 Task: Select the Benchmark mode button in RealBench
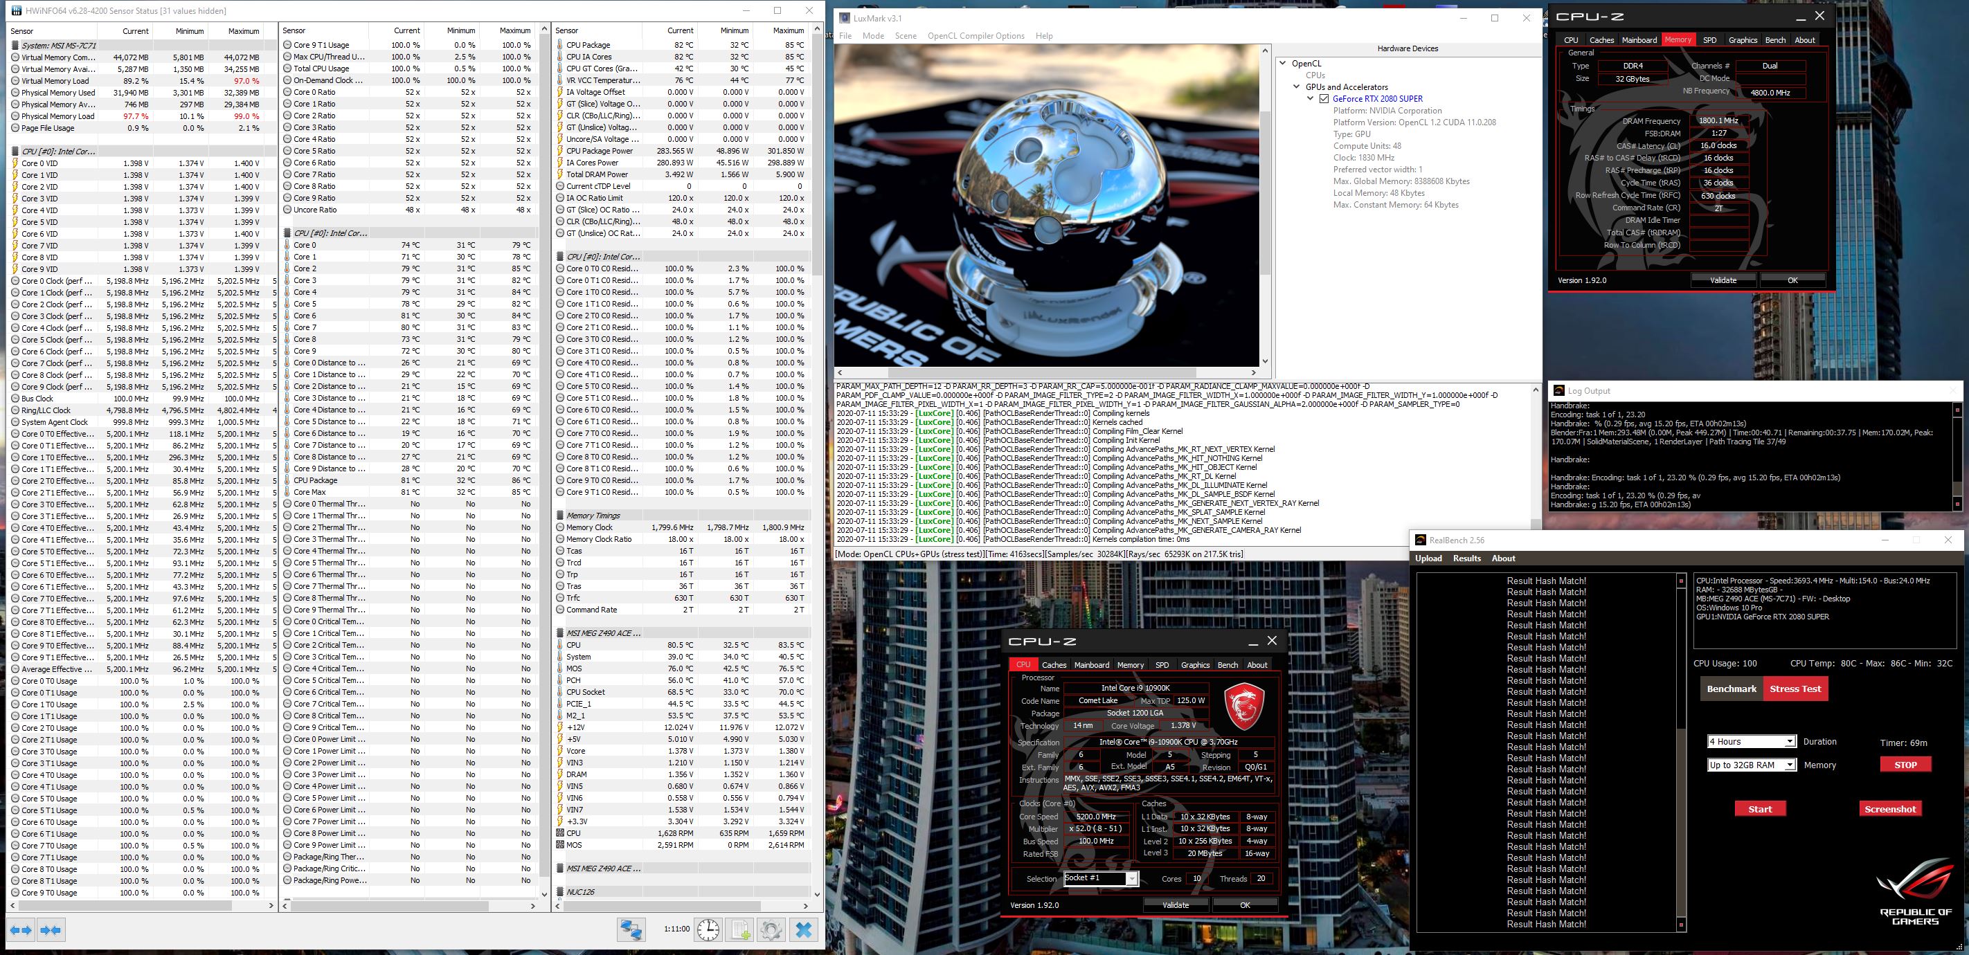click(x=1732, y=689)
